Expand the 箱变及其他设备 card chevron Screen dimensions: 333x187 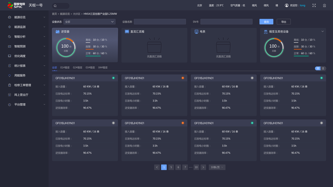(x=322, y=31)
